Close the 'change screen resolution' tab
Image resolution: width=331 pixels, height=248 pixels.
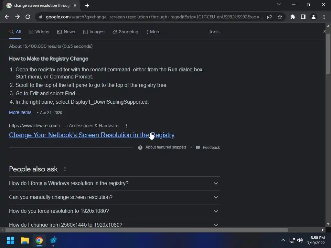tap(75, 5)
